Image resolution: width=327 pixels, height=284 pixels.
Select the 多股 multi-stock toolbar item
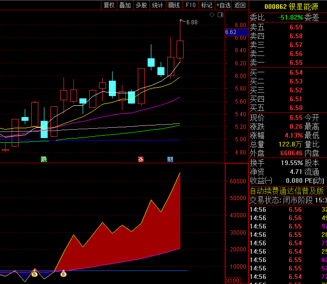click(141, 5)
